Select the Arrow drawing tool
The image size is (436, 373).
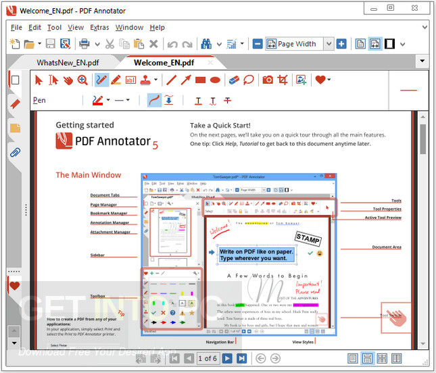[x=186, y=80]
